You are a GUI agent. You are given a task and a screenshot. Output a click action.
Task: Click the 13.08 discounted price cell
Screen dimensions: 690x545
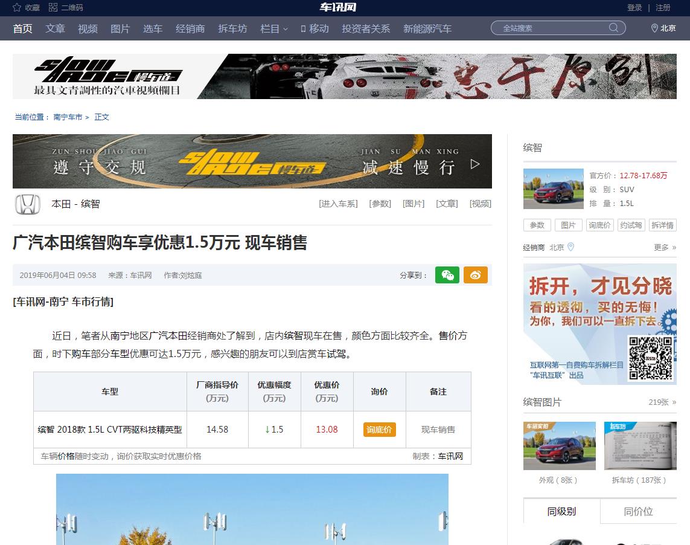pyautogui.click(x=327, y=430)
